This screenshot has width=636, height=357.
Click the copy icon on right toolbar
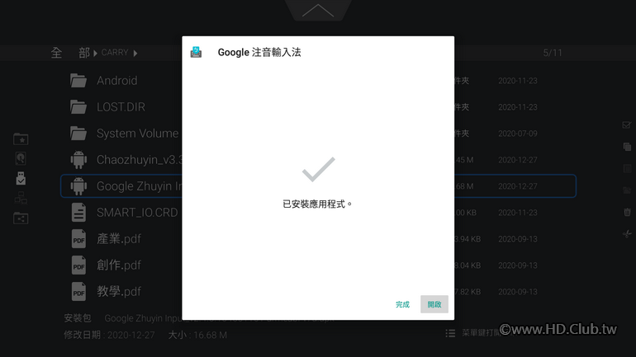(627, 147)
